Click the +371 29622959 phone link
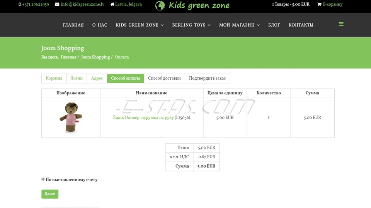371x208 pixels. [x=36, y=4]
